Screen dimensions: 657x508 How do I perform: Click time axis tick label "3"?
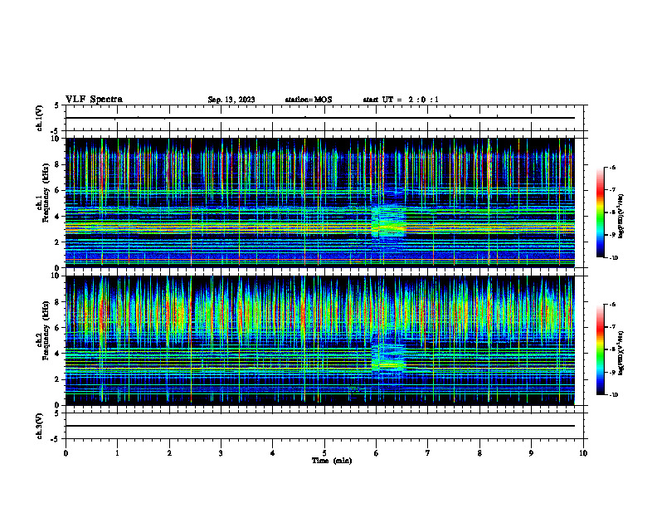[x=221, y=453]
